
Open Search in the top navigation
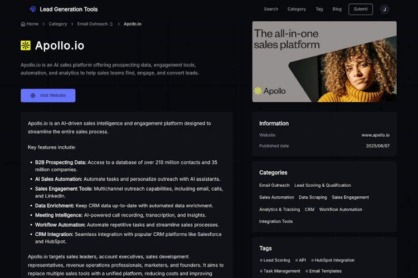pyautogui.click(x=271, y=9)
